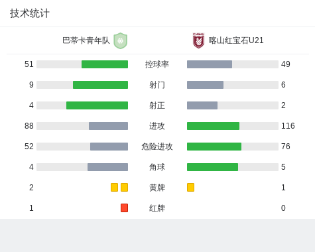Click the red card icon next to 红牌
Image resolution: width=315 pixels, height=252 pixels.
[x=124, y=208]
